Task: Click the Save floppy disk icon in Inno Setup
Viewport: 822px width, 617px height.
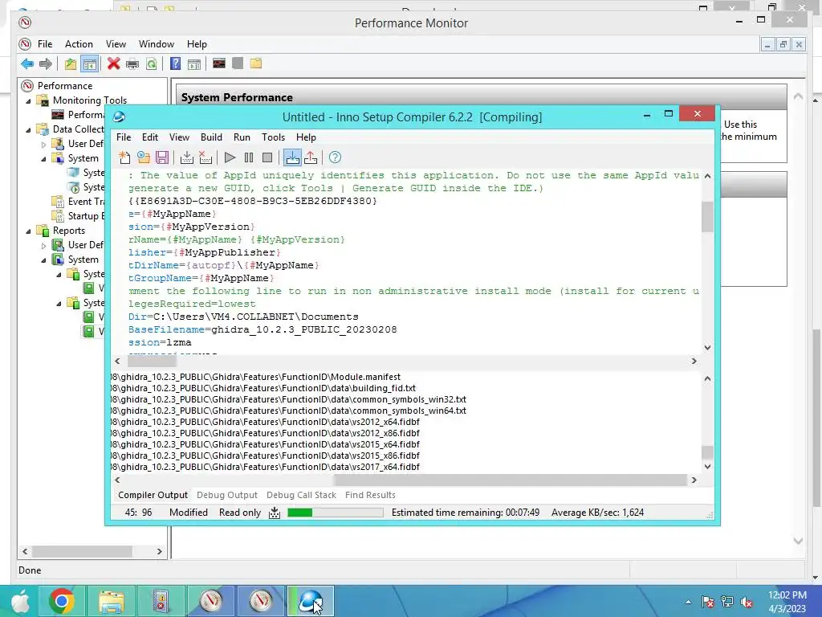Action: click(x=162, y=157)
